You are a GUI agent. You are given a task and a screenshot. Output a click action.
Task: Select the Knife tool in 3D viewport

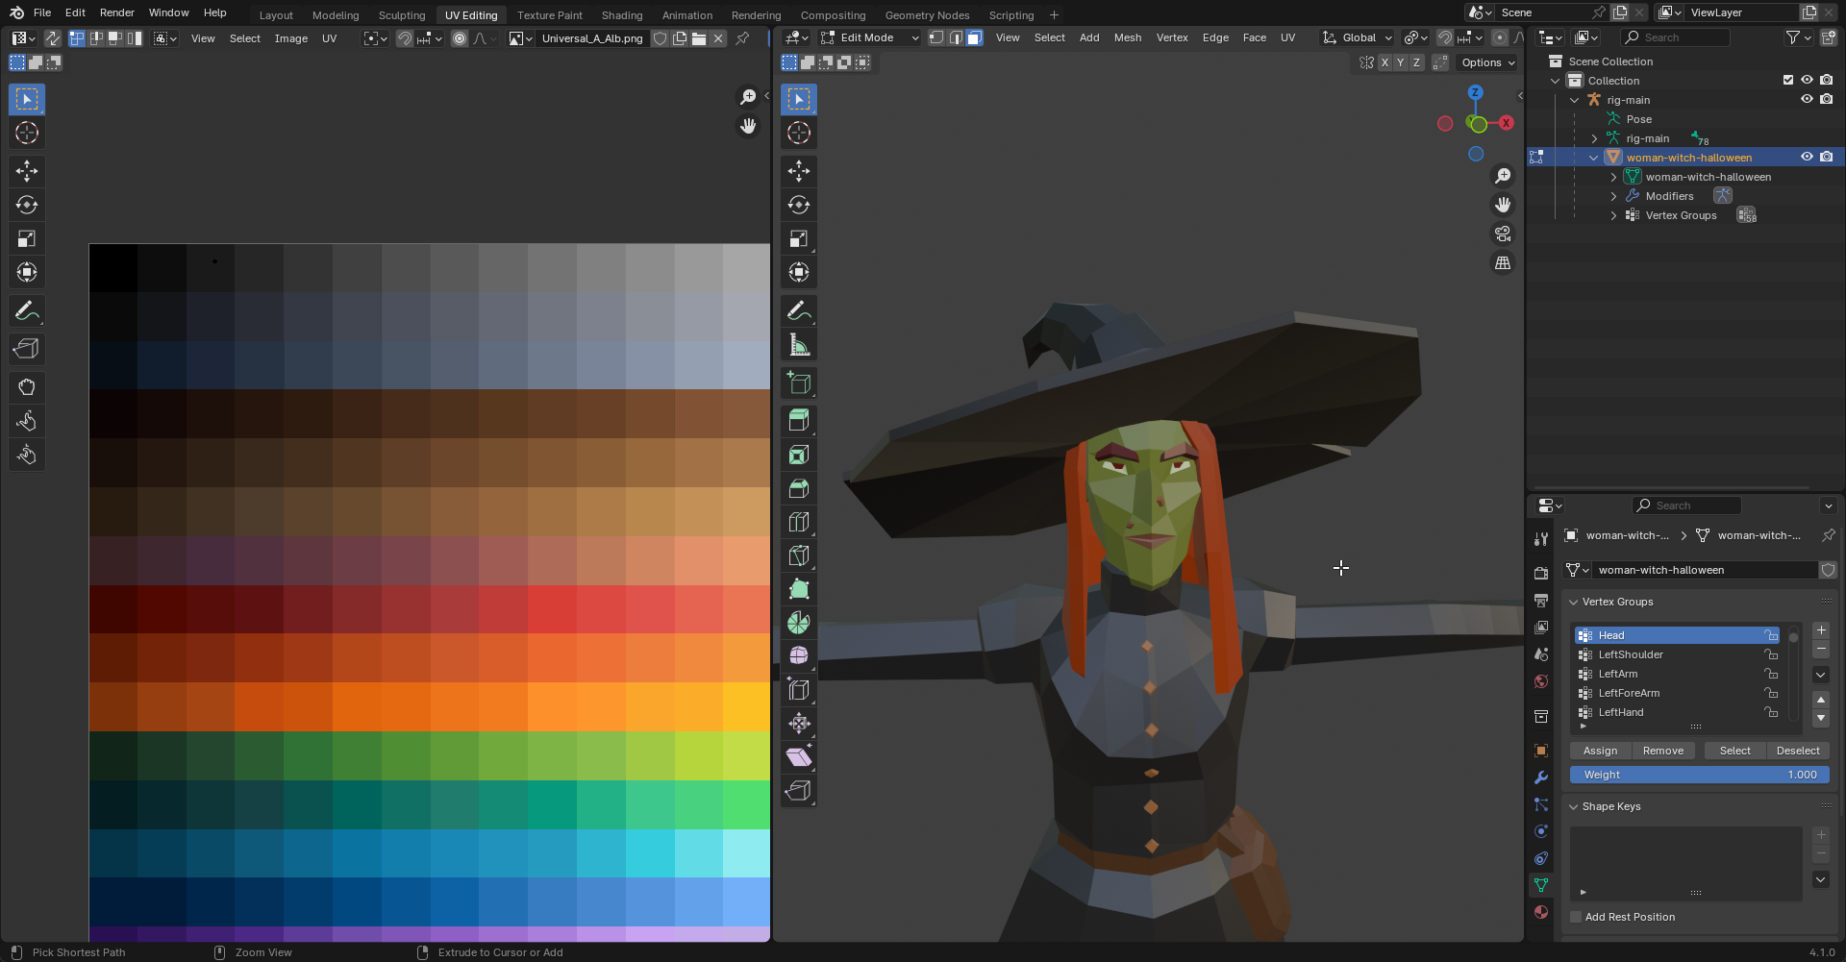798,555
